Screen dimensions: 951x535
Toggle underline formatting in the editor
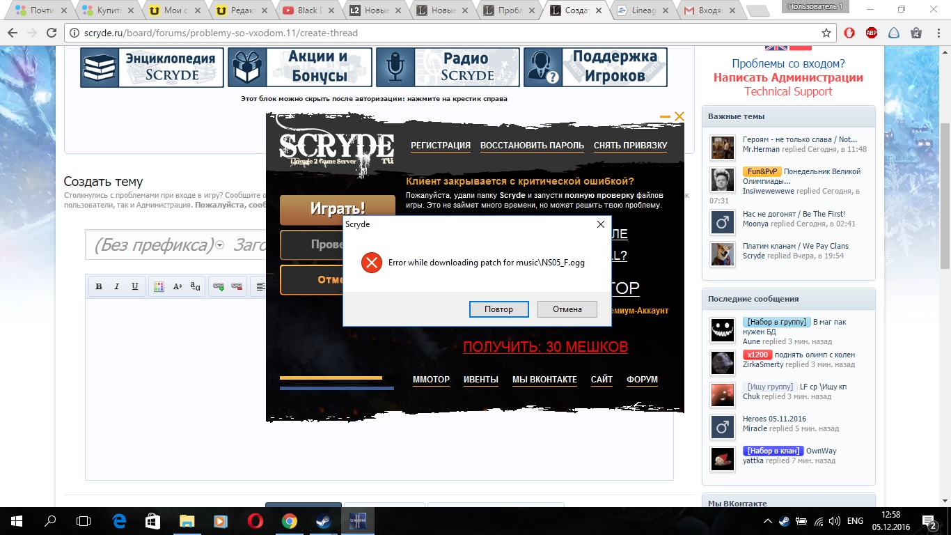[135, 286]
